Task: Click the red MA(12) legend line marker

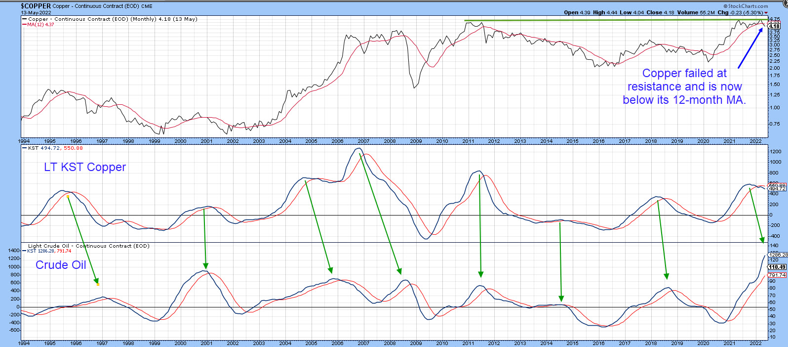Action: click(x=24, y=25)
